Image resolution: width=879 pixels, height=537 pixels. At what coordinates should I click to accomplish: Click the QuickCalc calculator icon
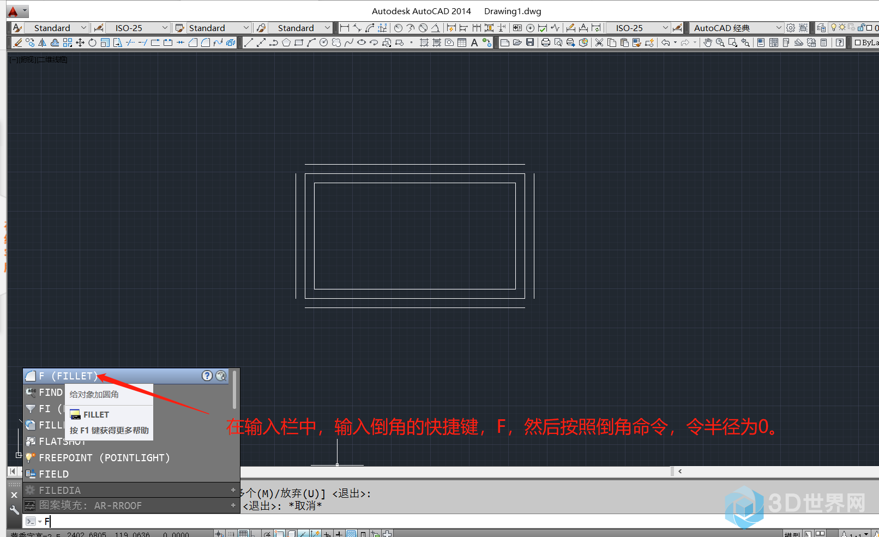click(x=823, y=43)
